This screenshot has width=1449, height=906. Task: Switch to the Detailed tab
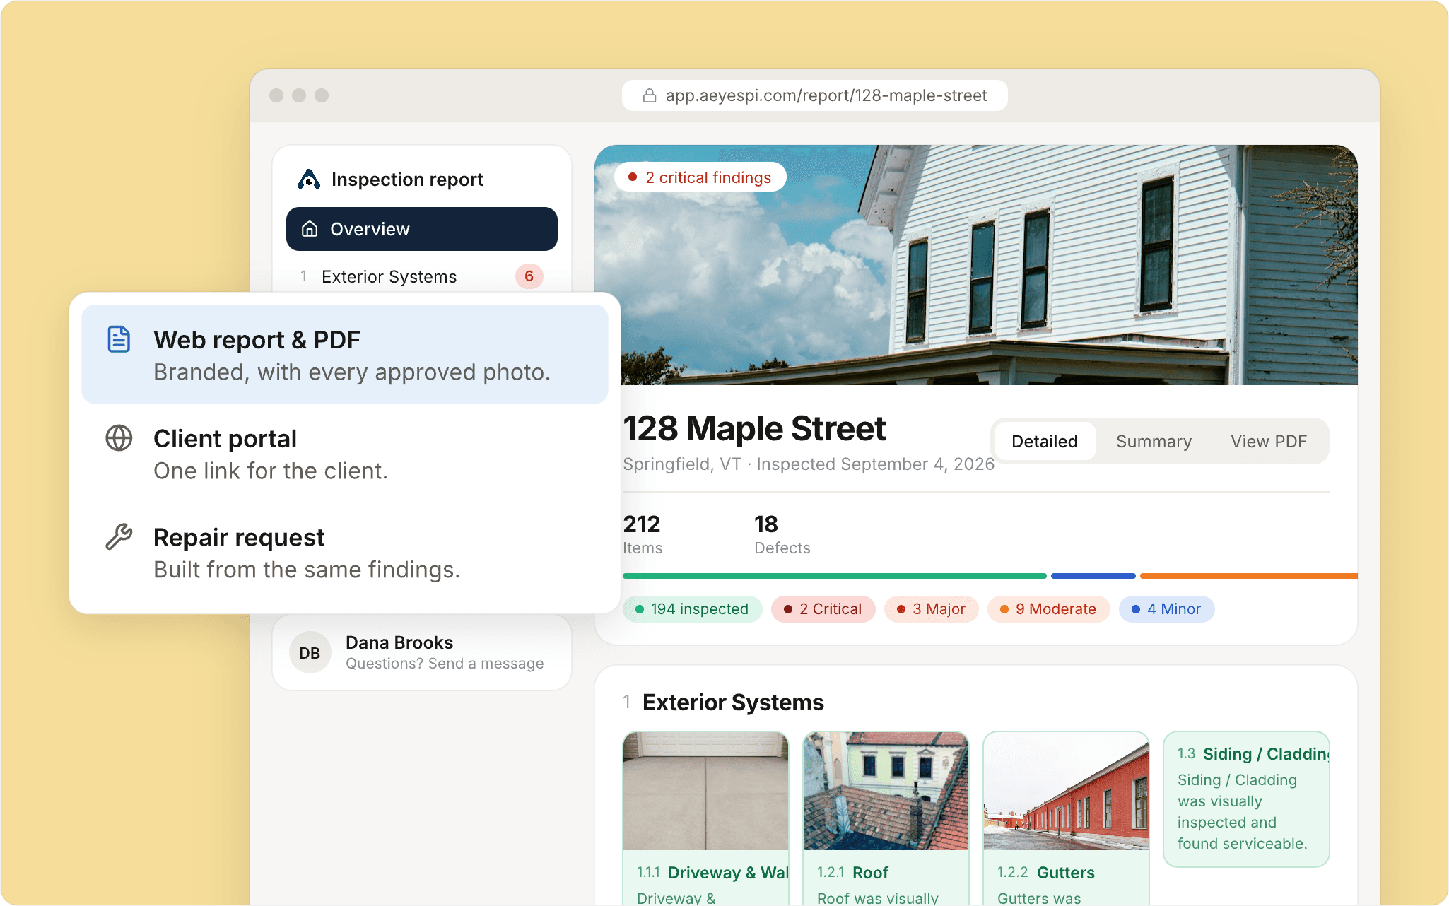(x=1045, y=442)
